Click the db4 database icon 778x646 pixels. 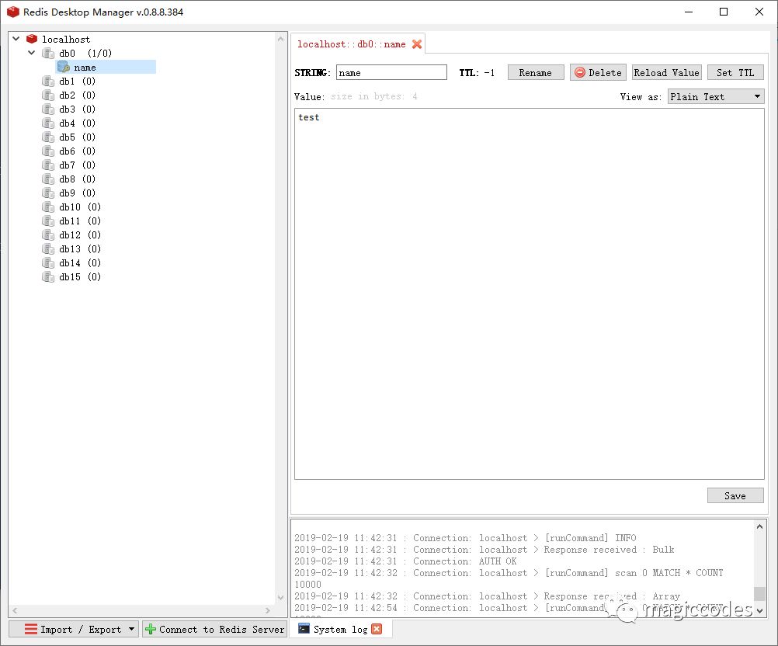(48, 123)
